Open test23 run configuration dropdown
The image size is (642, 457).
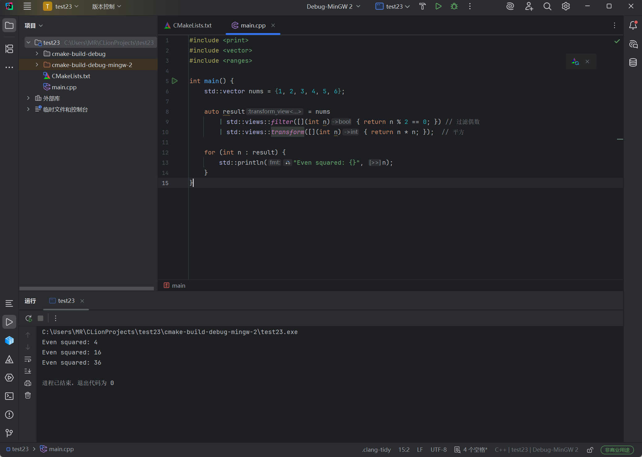tap(392, 6)
